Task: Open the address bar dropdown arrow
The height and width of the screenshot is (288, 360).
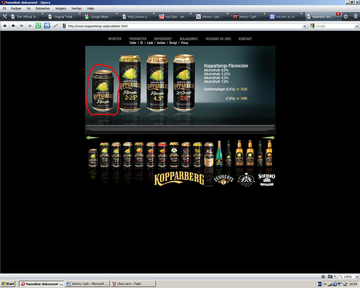Action: tap(305, 26)
